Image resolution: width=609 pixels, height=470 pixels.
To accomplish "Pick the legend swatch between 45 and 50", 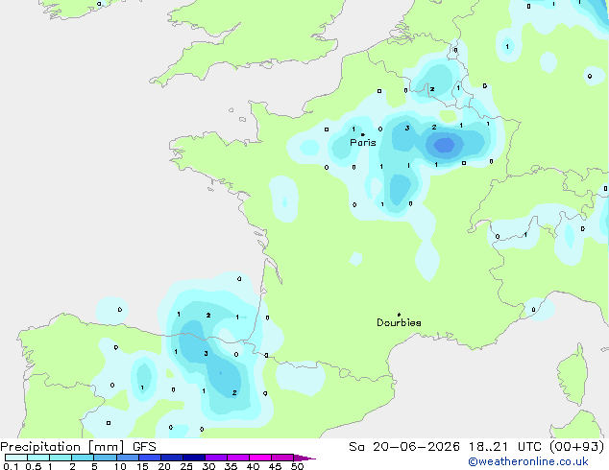I will [x=282, y=458].
